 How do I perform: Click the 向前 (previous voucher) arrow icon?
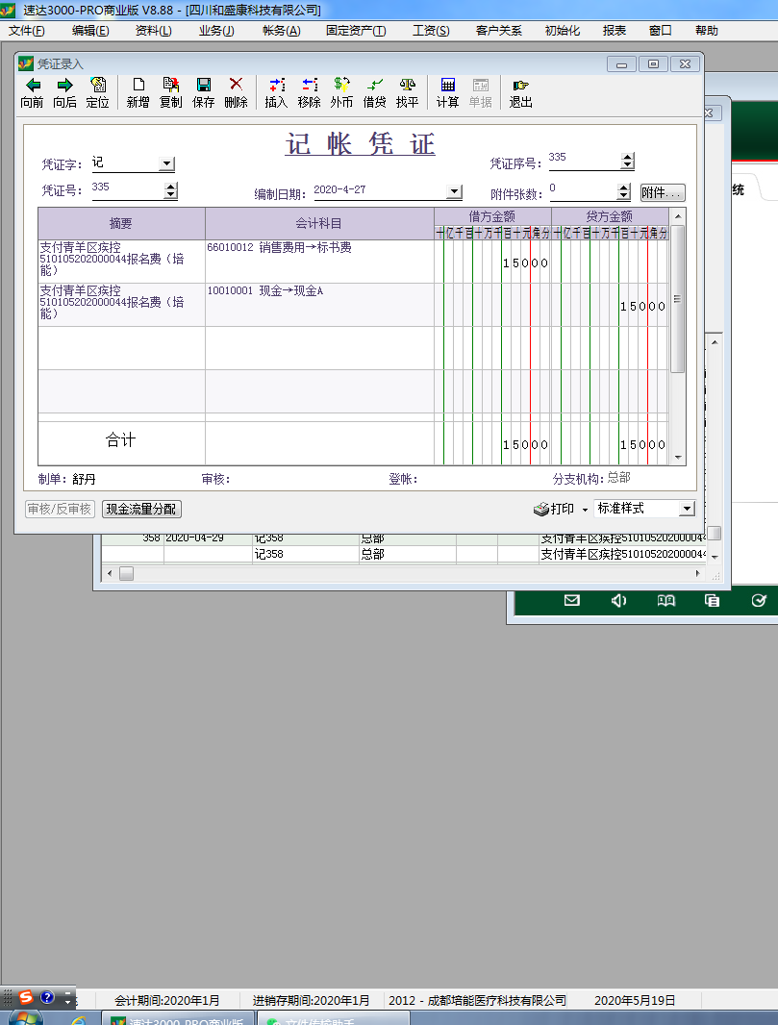[32, 86]
